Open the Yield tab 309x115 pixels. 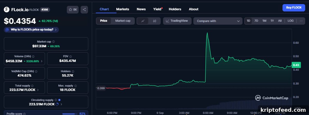(157, 9)
